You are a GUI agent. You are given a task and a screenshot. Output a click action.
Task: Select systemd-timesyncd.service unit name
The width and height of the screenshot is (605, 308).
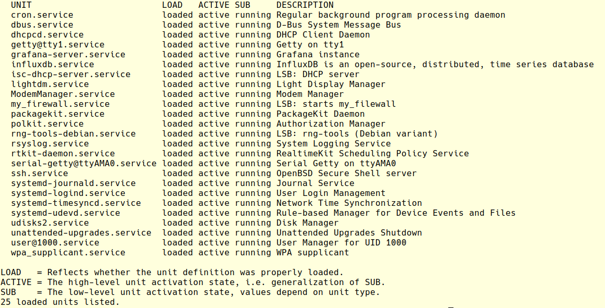(75, 203)
